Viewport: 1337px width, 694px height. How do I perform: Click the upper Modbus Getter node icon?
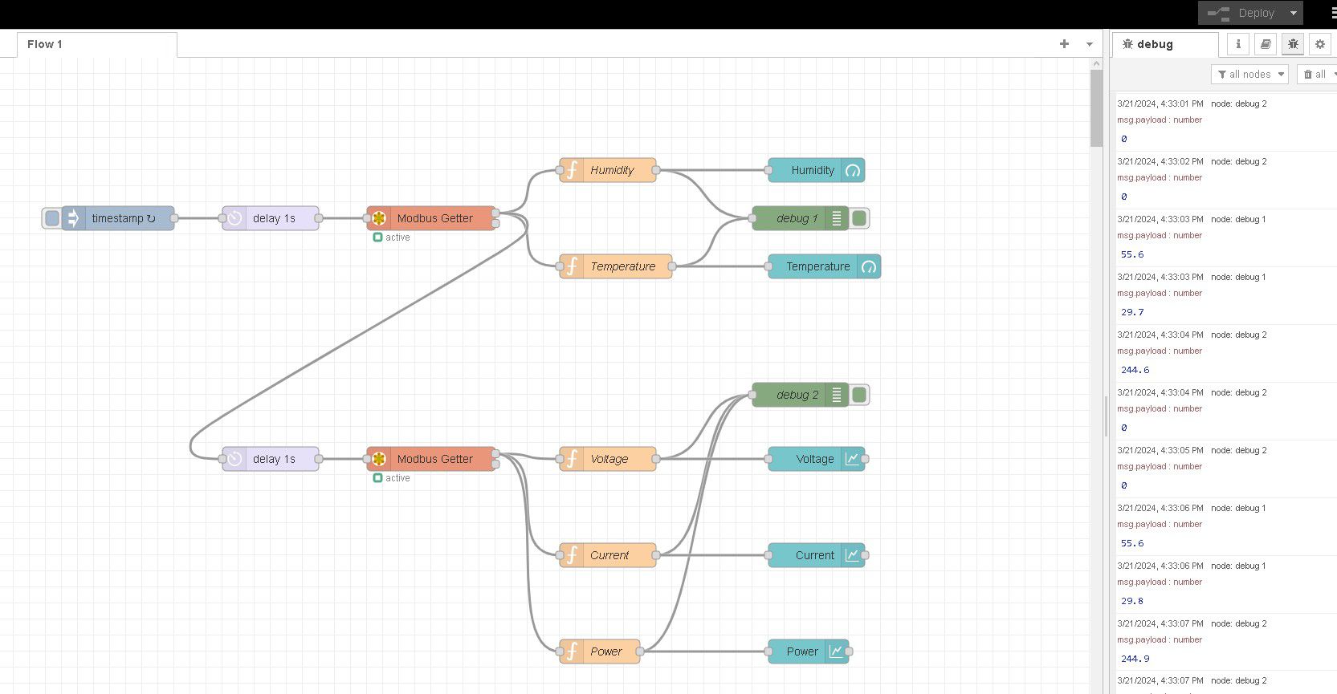tap(379, 218)
